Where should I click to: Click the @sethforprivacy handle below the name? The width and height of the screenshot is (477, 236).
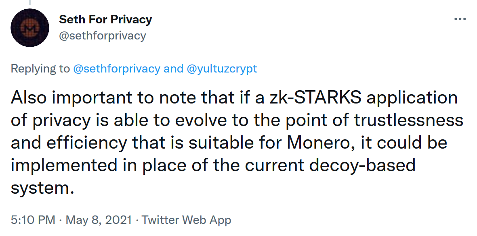(x=103, y=35)
